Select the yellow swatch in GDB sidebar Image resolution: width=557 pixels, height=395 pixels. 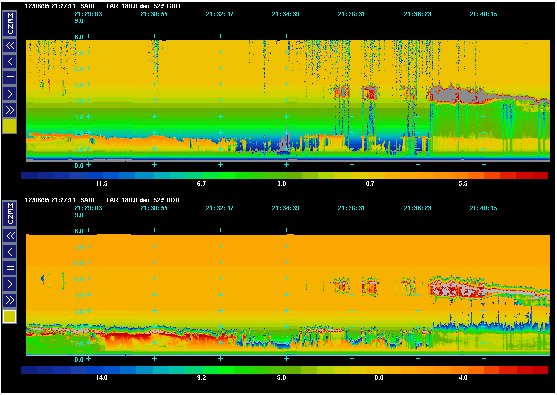click(x=10, y=126)
